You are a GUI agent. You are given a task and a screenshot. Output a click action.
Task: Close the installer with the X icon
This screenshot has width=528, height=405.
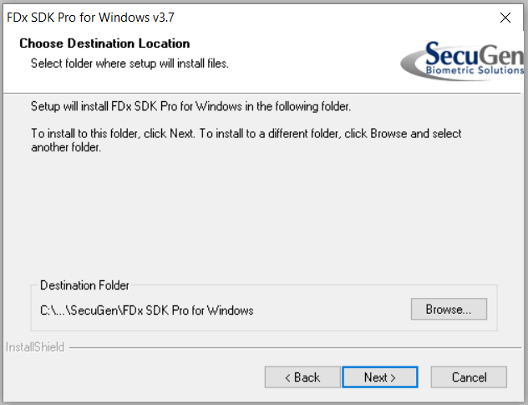click(x=505, y=18)
